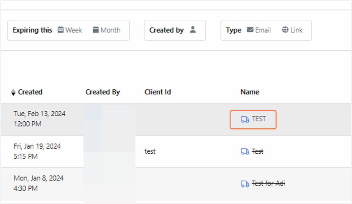Click the 'Created by' filter label
The image size is (352, 204).
166,30
